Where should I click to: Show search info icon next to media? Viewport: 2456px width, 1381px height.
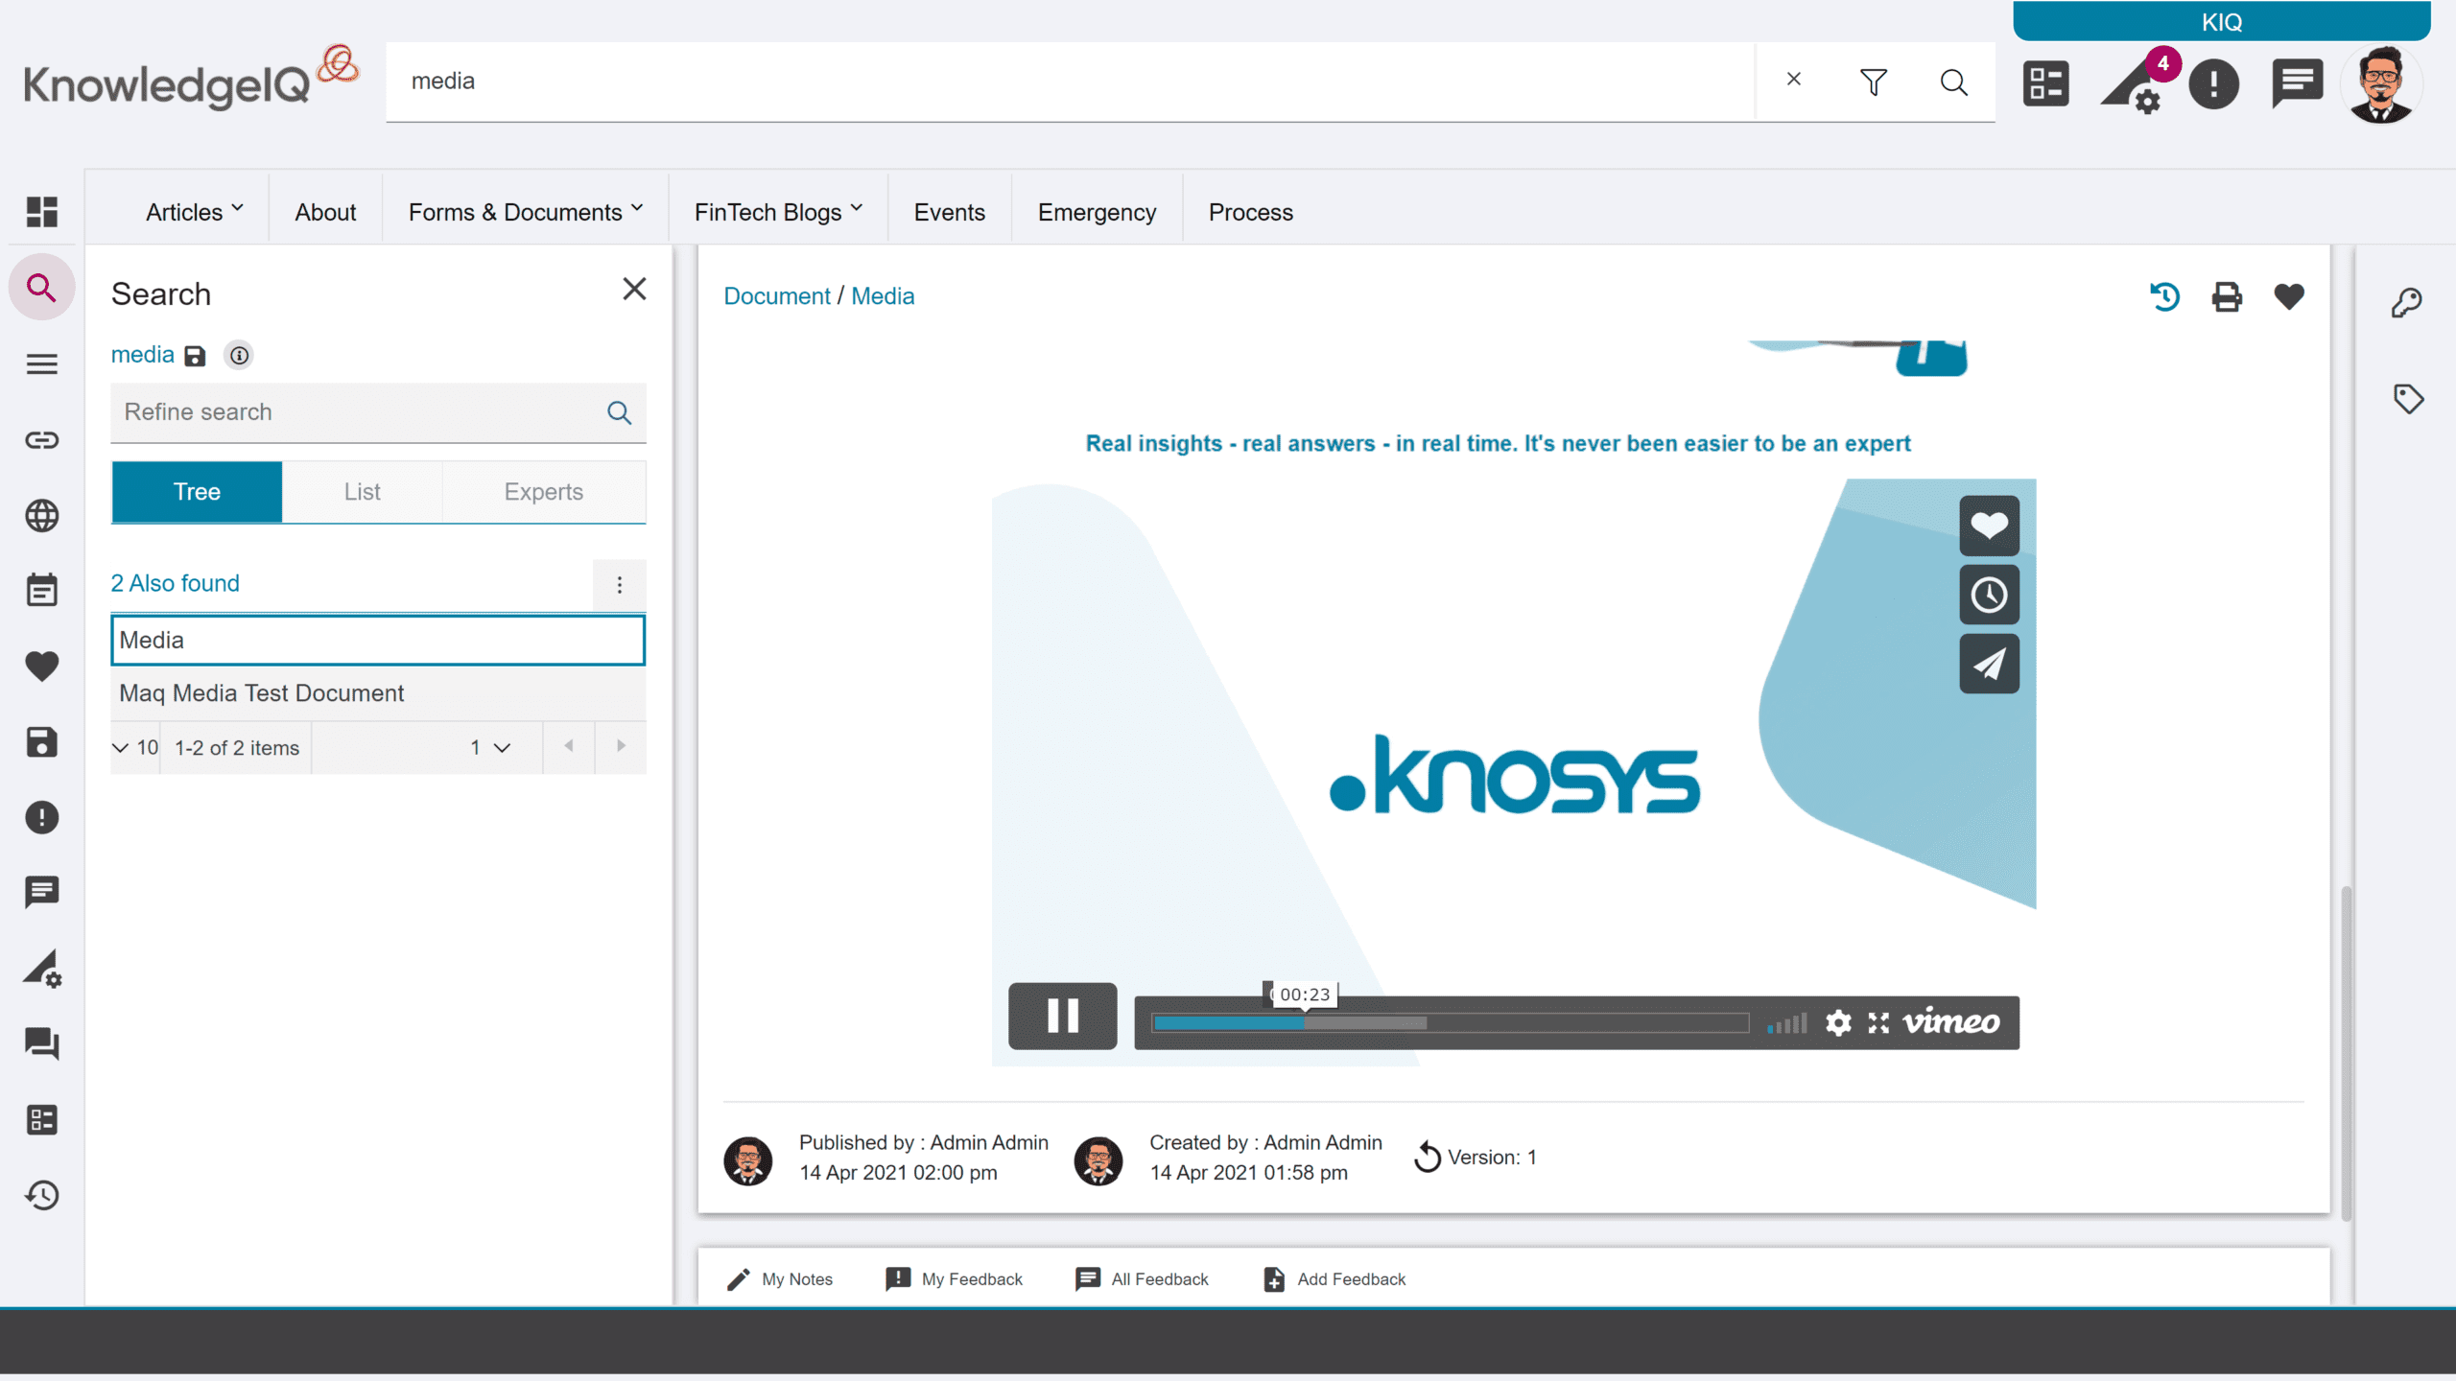[239, 356]
